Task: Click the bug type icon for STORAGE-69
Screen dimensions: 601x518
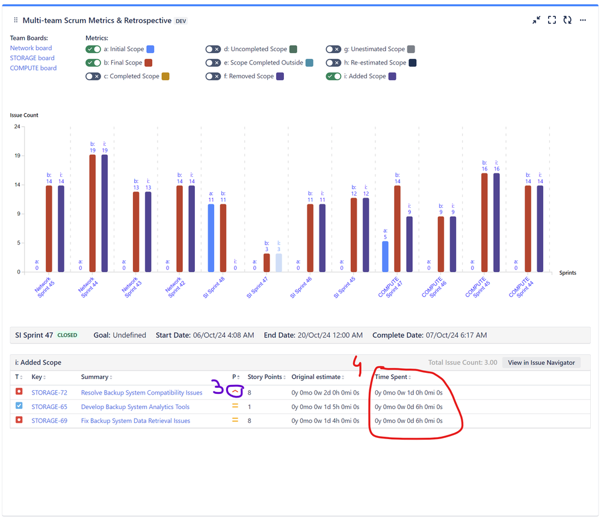Action: pyautogui.click(x=19, y=420)
